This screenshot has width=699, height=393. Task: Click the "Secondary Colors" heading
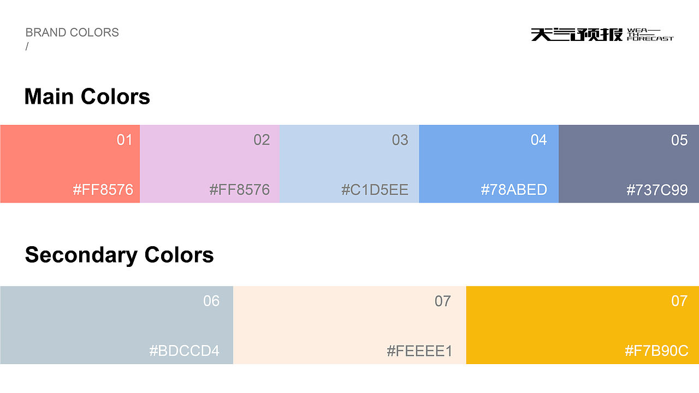[x=119, y=255]
